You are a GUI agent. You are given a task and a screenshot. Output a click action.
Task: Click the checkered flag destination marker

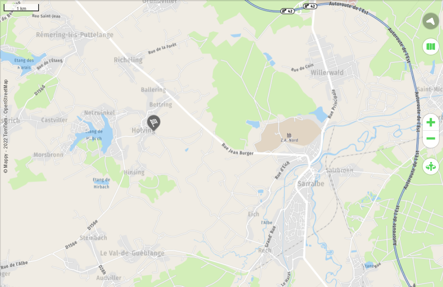tap(153, 123)
